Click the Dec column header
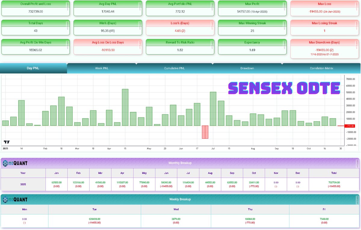This screenshot has width=361, height=230. (x=298, y=173)
